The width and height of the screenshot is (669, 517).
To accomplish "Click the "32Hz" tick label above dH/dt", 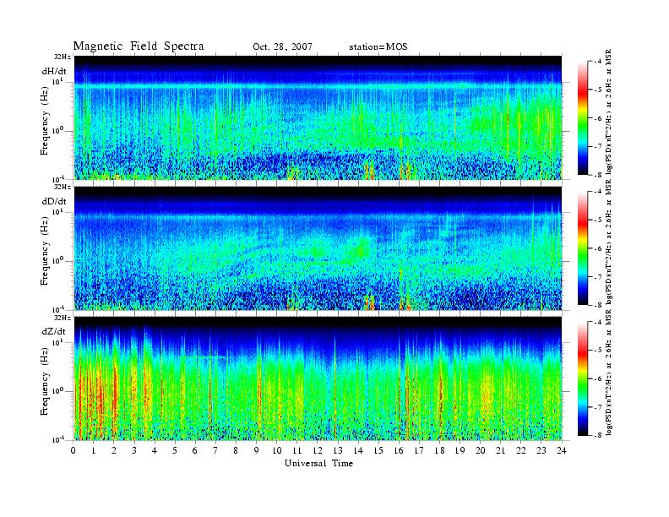I will click(62, 57).
